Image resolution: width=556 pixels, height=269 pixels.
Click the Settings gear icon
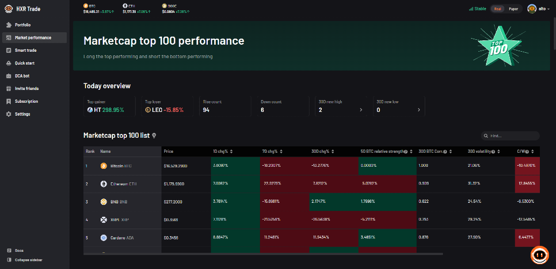[x=9, y=114]
